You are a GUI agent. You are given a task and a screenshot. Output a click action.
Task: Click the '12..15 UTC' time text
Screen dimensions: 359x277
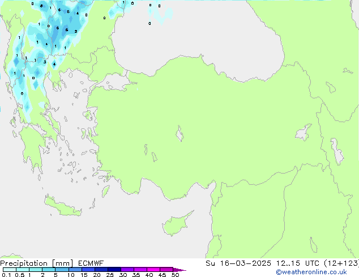(298, 263)
